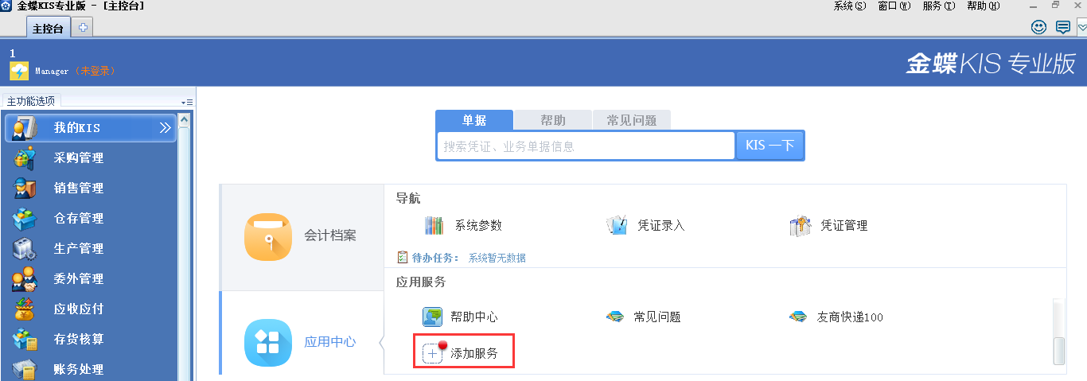This screenshot has width=1087, height=381.
Task: Switch to the 常见问题 search tab
Action: 632,120
